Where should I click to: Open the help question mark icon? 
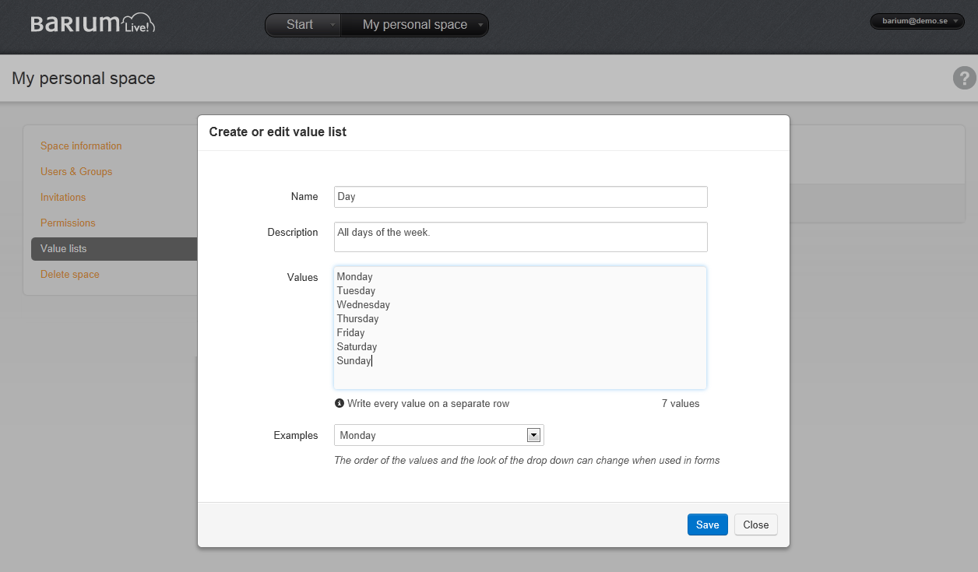click(x=964, y=78)
